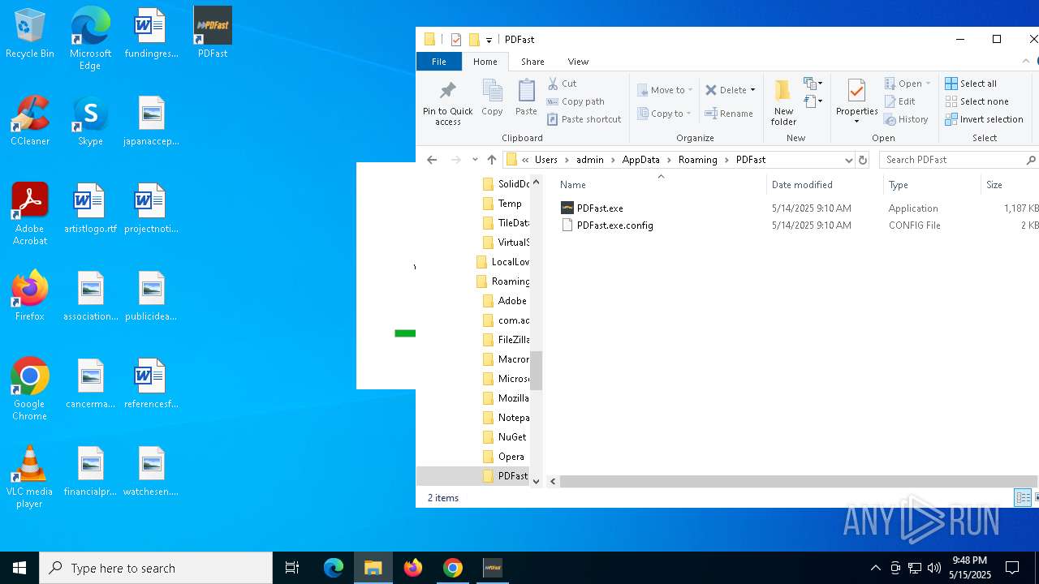Expand Open dropdown in ribbon
The image size is (1039, 584).
click(928, 84)
